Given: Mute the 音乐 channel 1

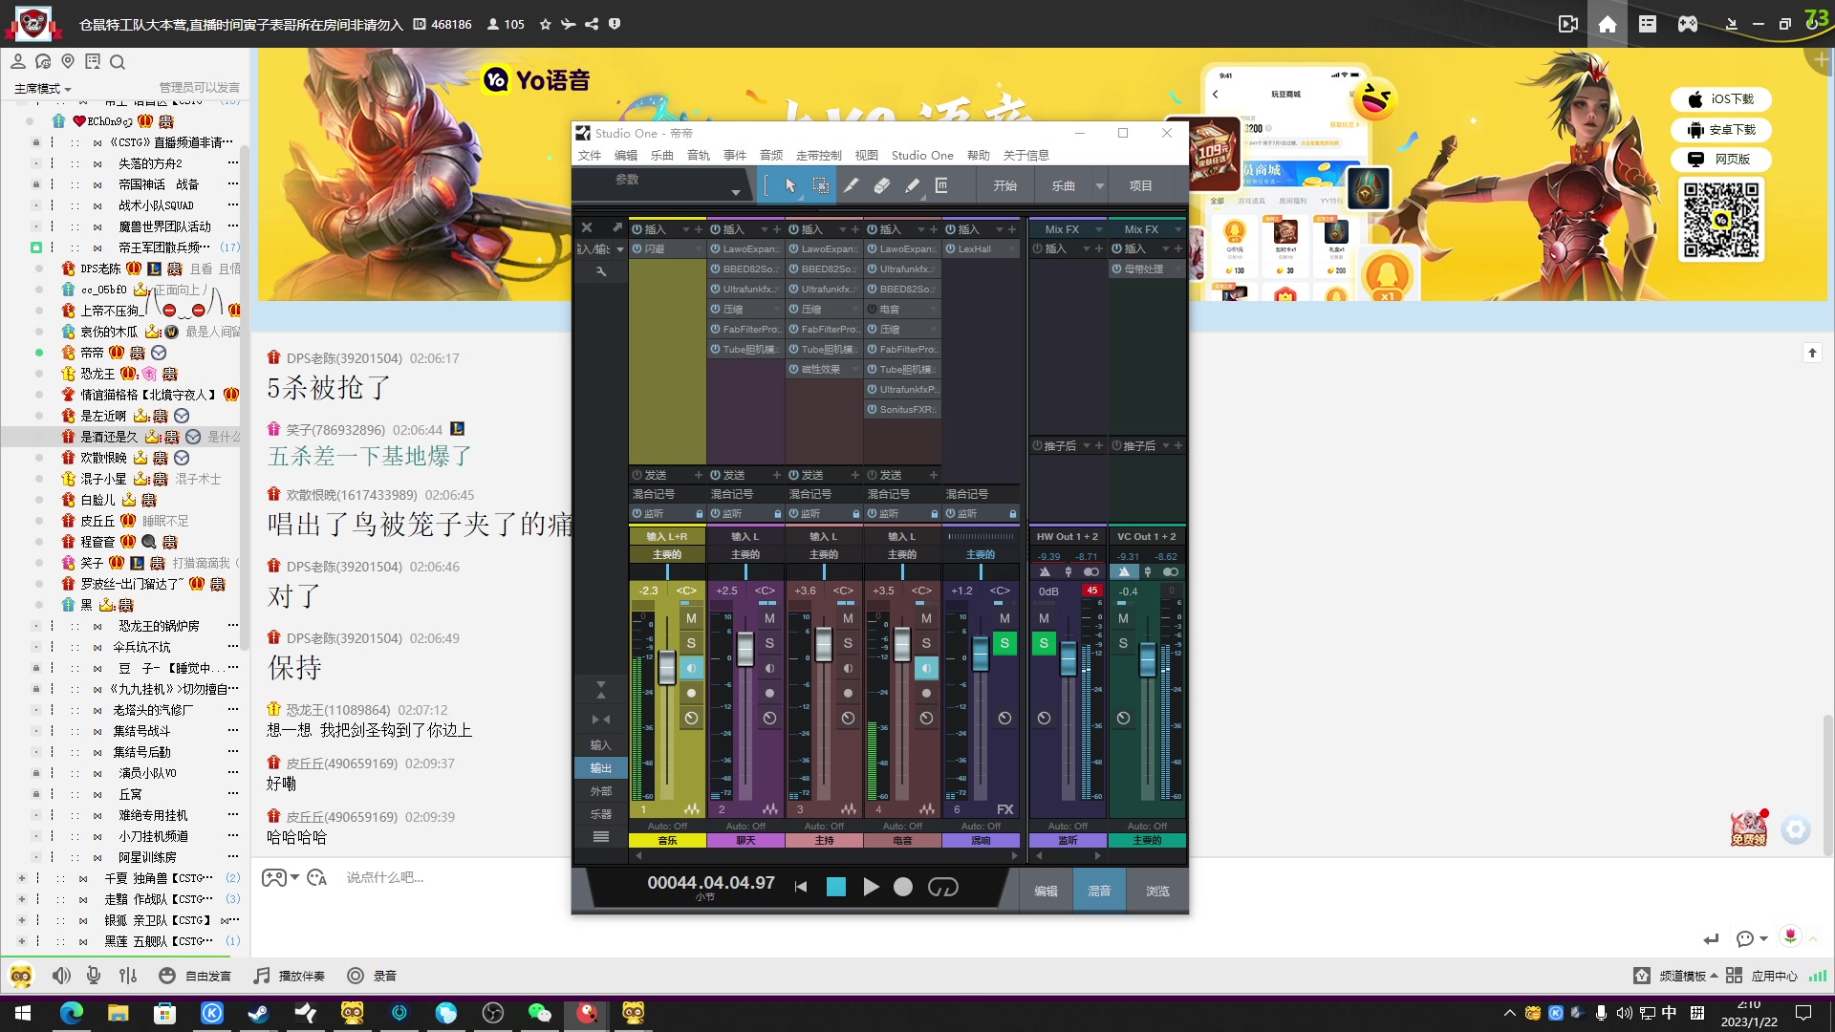Looking at the screenshot, I should tap(691, 618).
